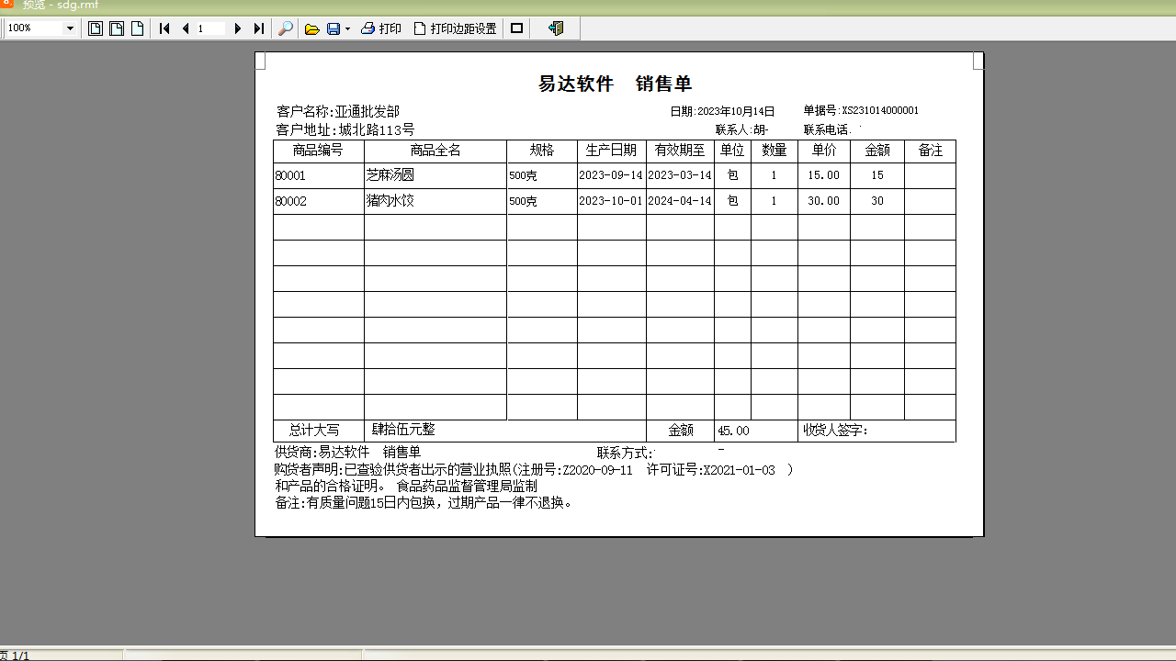The width and height of the screenshot is (1176, 661).
Task: Go to the next page arrow
Action: pyautogui.click(x=237, y=28)
